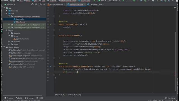Collapse the Gradle Scripts node
This screenshot has width=179, height=101.
click(4, 47)
